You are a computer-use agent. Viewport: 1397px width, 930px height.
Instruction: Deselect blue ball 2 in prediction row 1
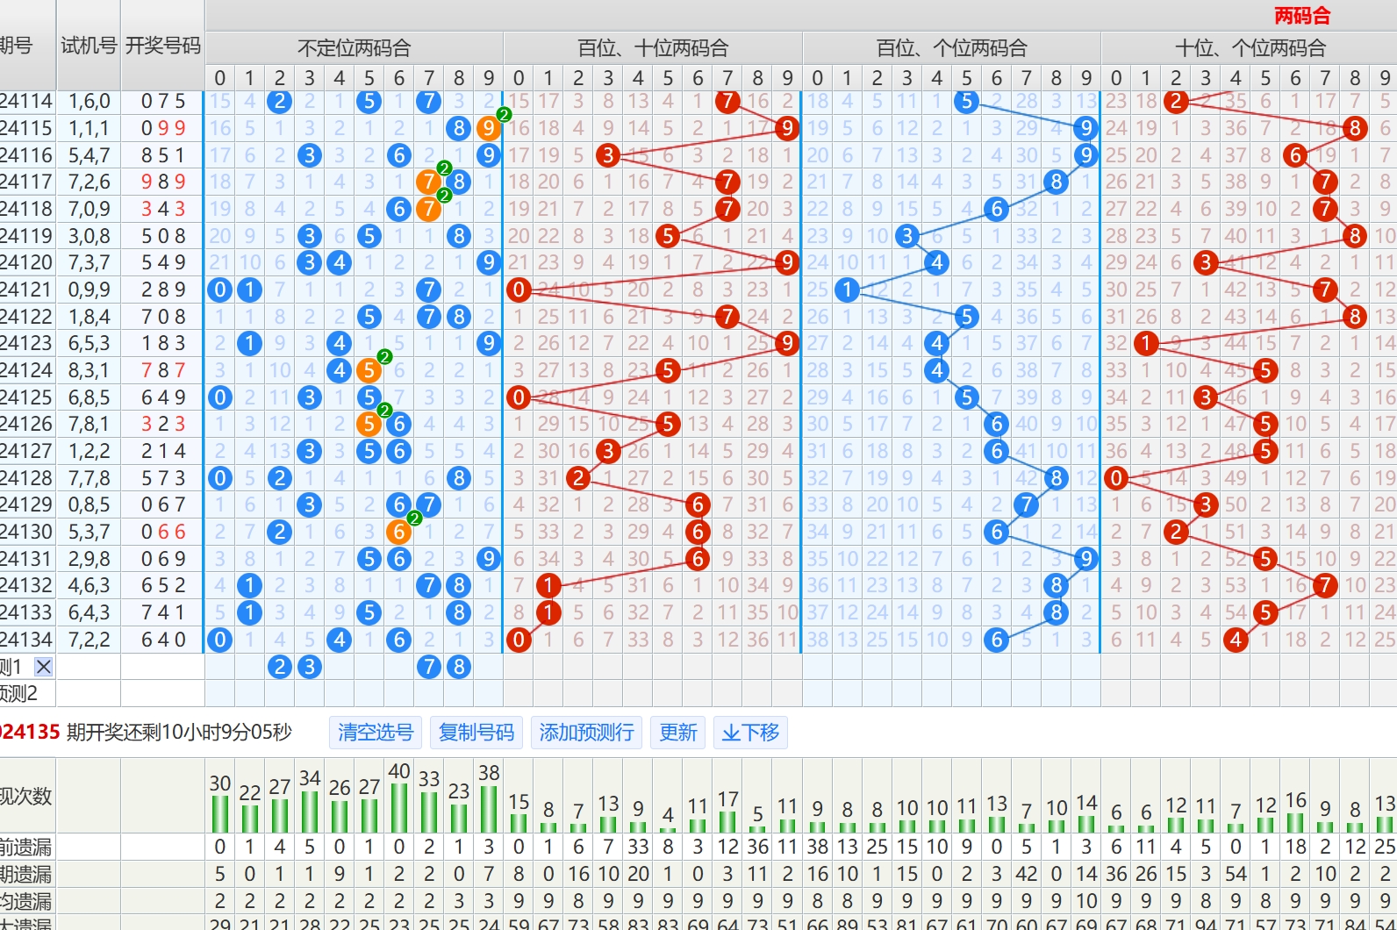[280, 668]
